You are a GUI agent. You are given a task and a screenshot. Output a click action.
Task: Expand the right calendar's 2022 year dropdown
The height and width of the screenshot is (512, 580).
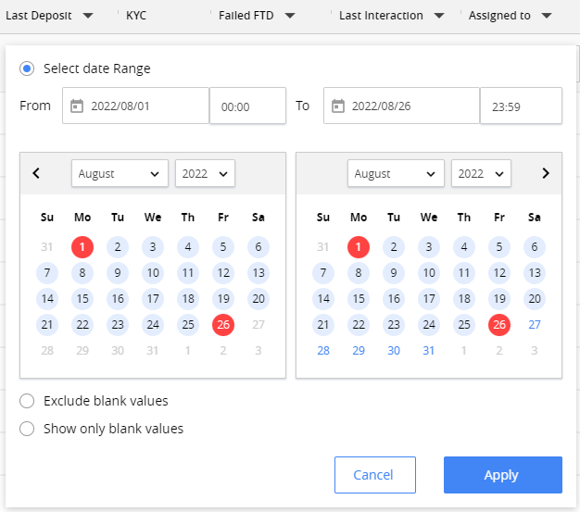pyautogui.click(x=481, y=173)
